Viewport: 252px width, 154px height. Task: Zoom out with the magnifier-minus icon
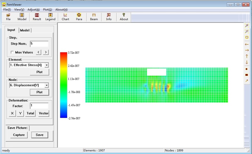247,31
